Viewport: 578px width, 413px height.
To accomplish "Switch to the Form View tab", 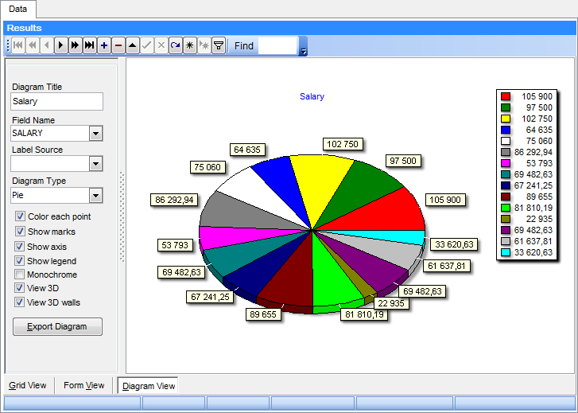I will (x=84, y=386).
